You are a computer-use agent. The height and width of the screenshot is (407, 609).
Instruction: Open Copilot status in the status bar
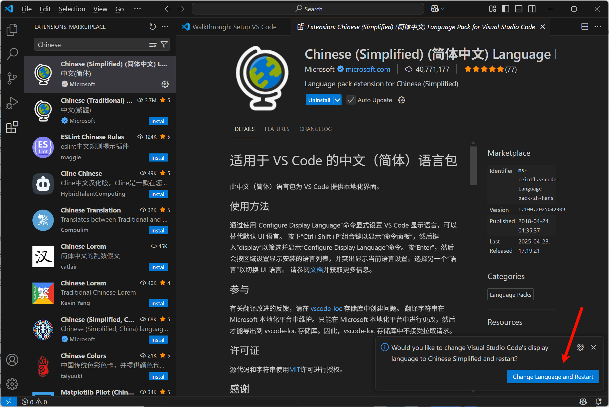(583, 402)
